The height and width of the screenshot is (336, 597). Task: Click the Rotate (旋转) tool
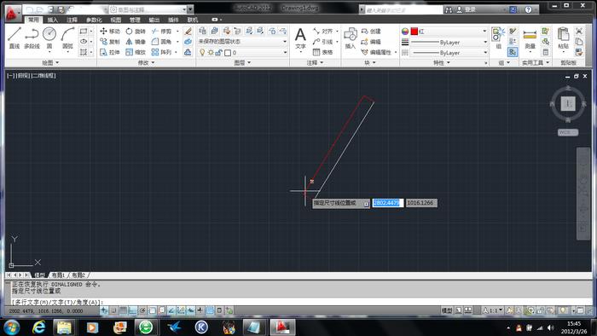pyautogui.click(x=136, y=32)
